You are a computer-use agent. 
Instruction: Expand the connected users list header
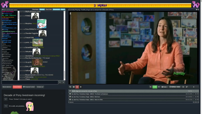point(10,10)
